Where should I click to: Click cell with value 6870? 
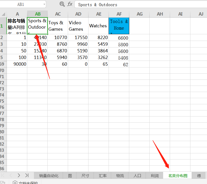[x=58, y=51]
